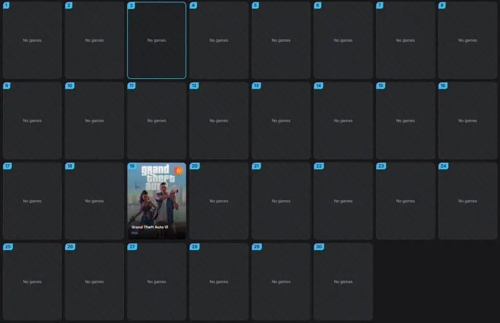Screen dimensions: 500x323
Task: Pick the day 7 No games card
Action: point(405,40)
